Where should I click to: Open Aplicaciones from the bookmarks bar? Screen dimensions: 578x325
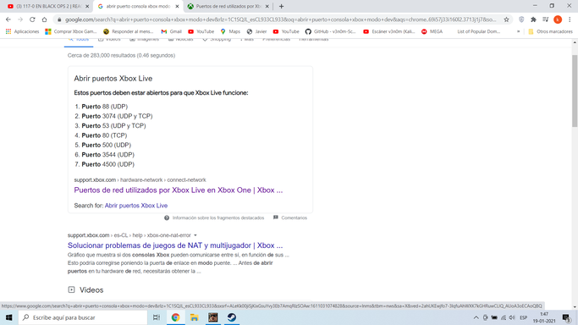click(23, 31)
